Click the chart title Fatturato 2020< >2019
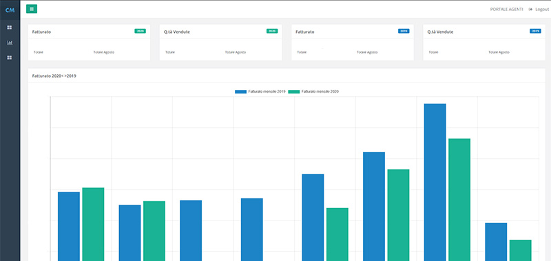 [54, 76]
